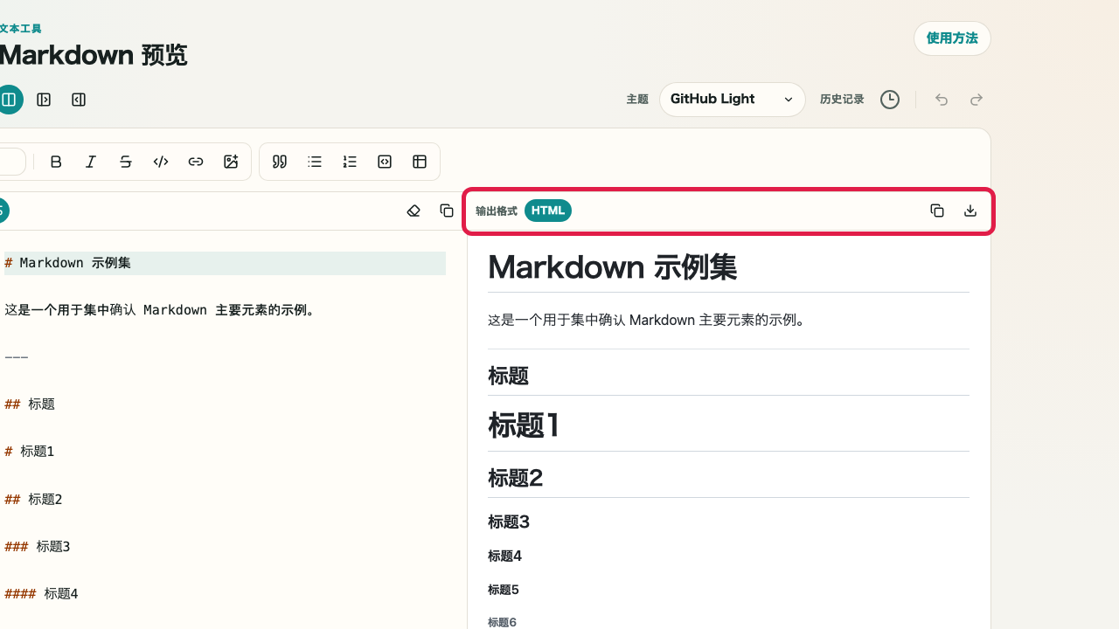Viewport: 1119px width, 629px height.
Task: Insert a code block
Action: click(x=385, y=162)
